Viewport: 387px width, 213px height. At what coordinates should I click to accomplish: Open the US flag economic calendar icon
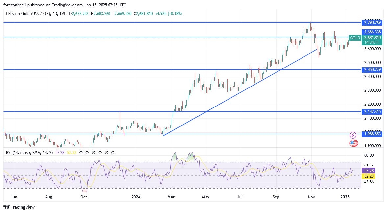coord(353,143)
